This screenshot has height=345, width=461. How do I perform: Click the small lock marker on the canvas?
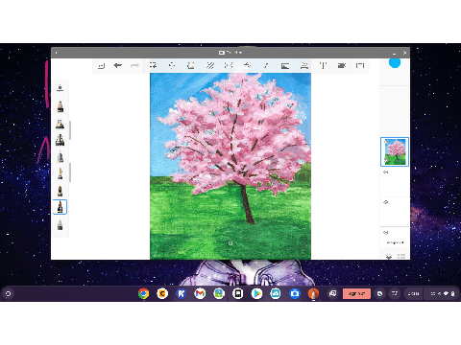pos(230,243)
